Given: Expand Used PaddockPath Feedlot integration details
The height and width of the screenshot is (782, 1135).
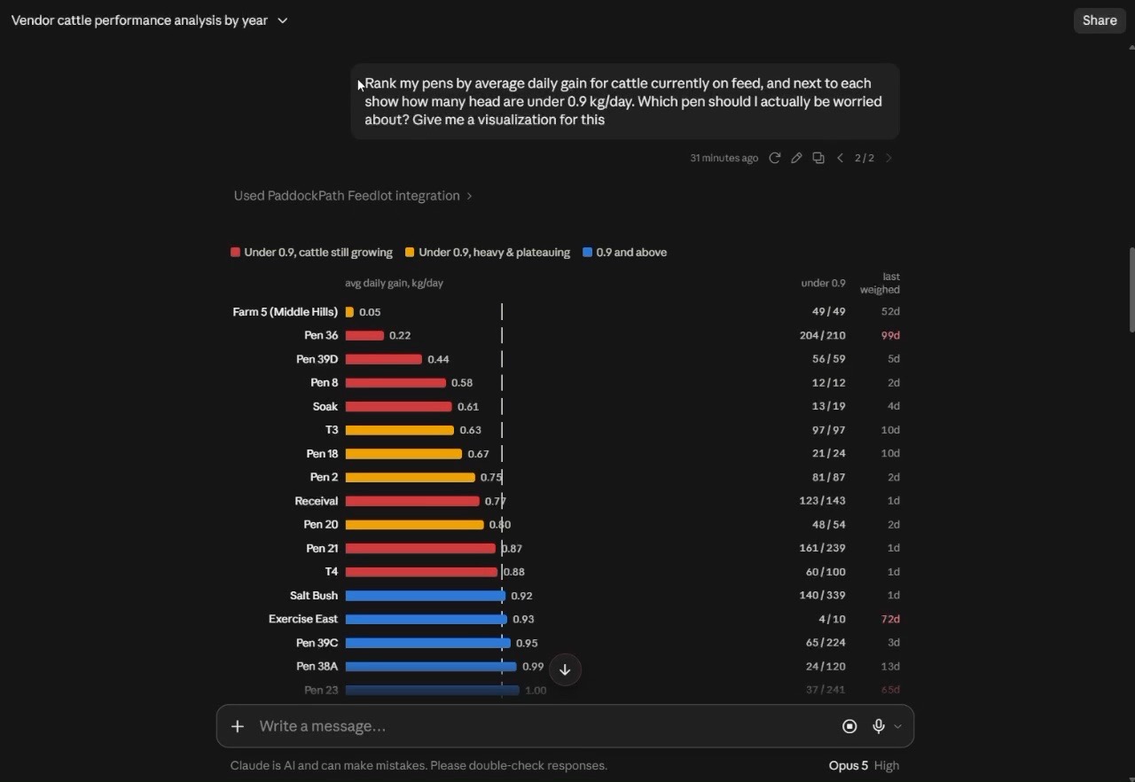Looking at the screenshot, I should coord(353,196).
